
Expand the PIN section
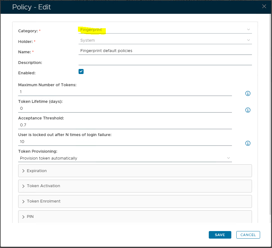tap(135, 217)
